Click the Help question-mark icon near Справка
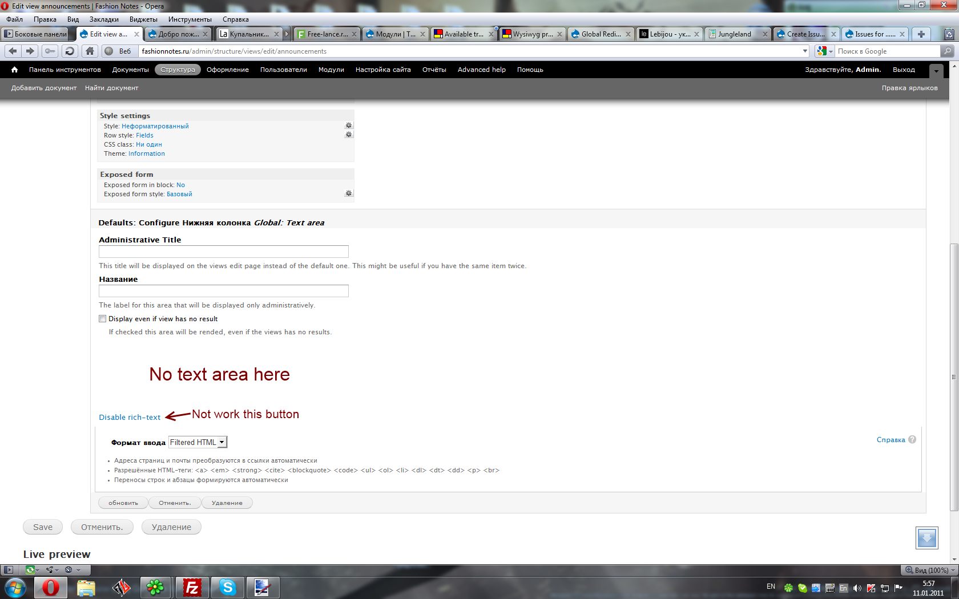 (x=912, y=439)
